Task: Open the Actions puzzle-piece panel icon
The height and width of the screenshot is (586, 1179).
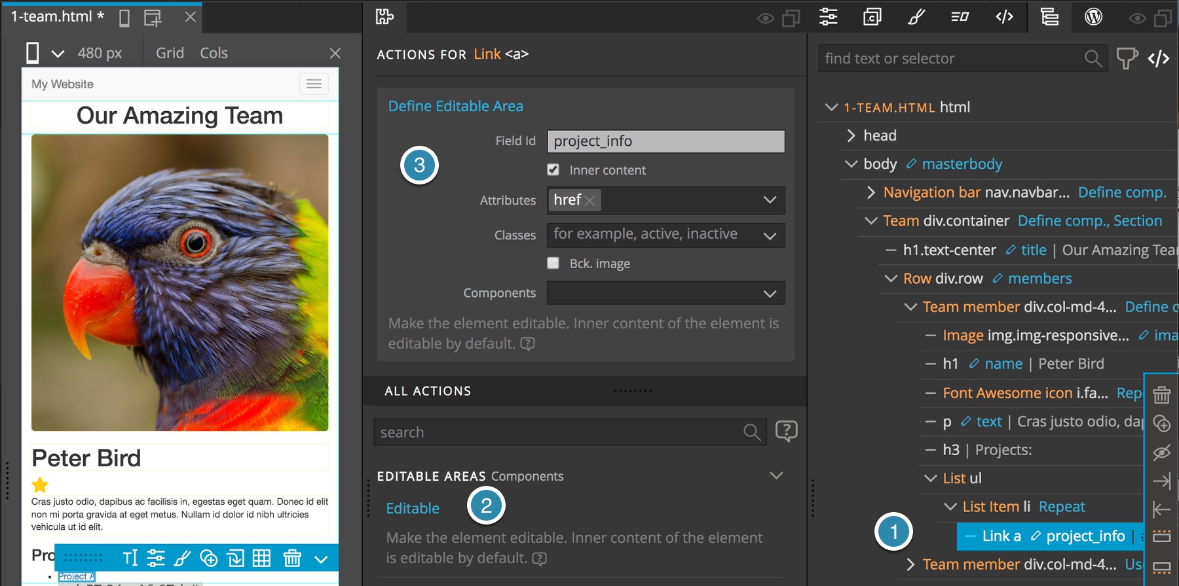Action: coord(384,17)
